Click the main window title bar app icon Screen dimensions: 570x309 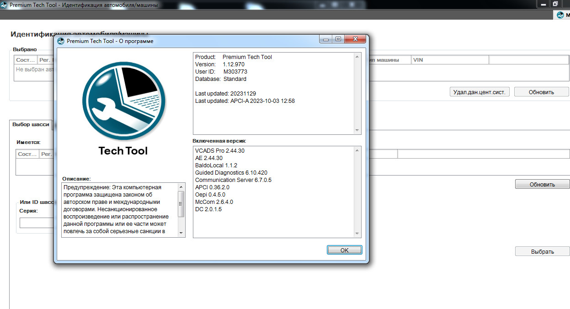coord(4,4)
